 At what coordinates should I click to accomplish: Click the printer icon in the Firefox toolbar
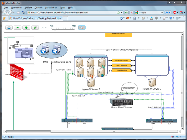[157, 18]
